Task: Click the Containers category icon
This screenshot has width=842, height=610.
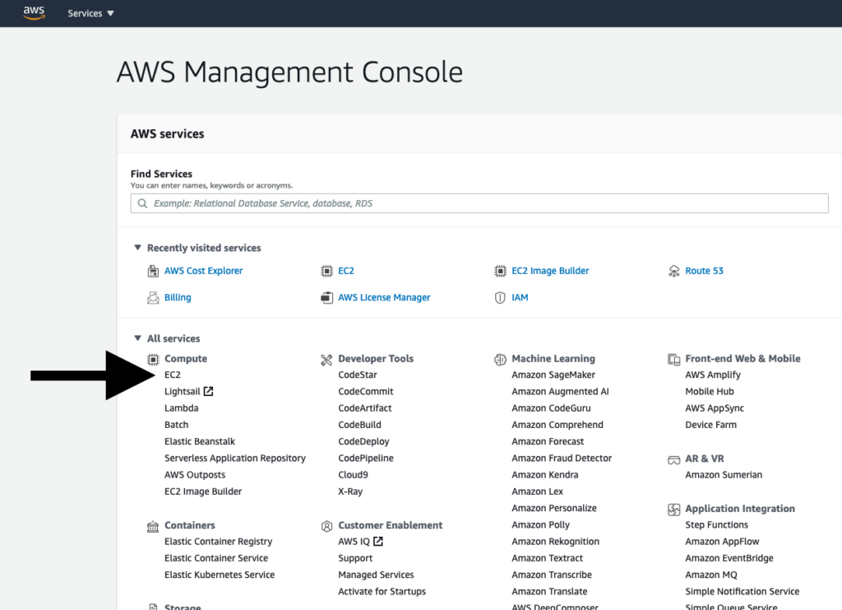Action: [153, 526]
